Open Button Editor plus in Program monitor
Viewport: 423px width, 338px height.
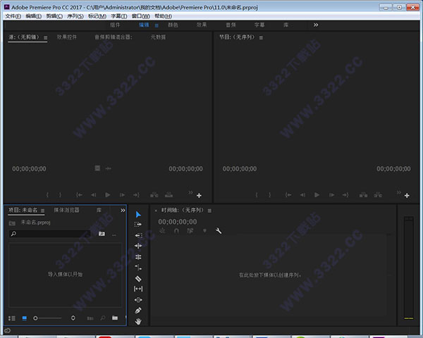point(407,196)
